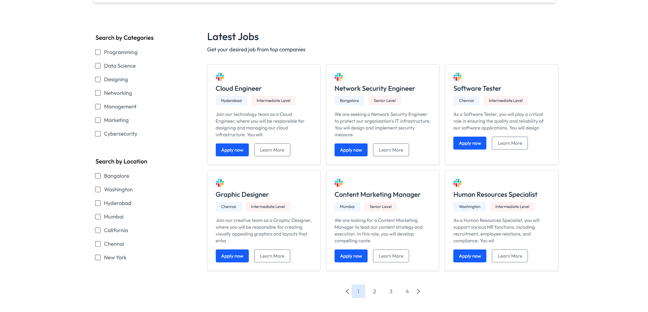Click the Content Marketing Manager company logo

click(x=339, y=183)
